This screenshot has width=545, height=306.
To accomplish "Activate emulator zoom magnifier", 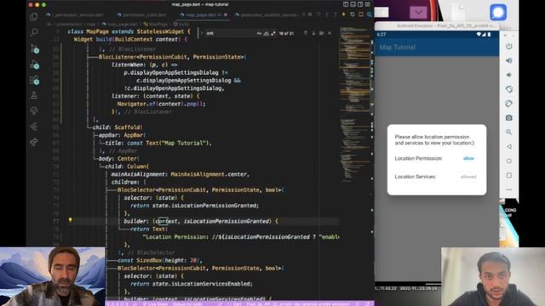I will tap(509, 133).
